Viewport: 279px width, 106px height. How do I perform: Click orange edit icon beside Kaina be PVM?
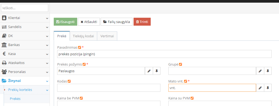[x=81, y=98]
